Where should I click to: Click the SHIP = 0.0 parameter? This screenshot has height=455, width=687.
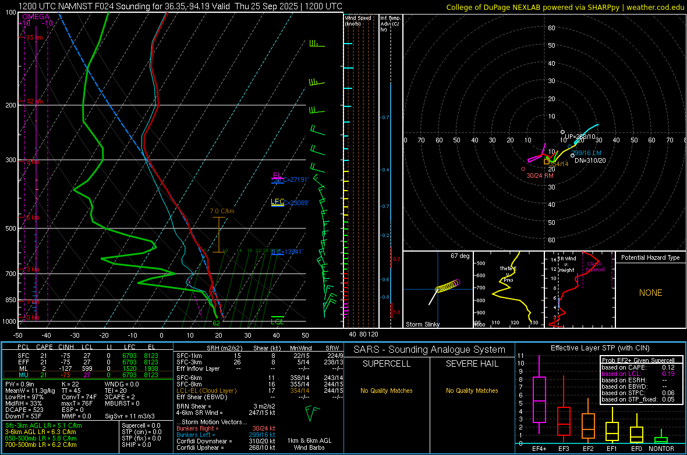pyautogui.click(x=136, y=445)
